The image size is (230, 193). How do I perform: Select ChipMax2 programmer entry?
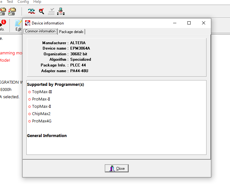[41, 114]
